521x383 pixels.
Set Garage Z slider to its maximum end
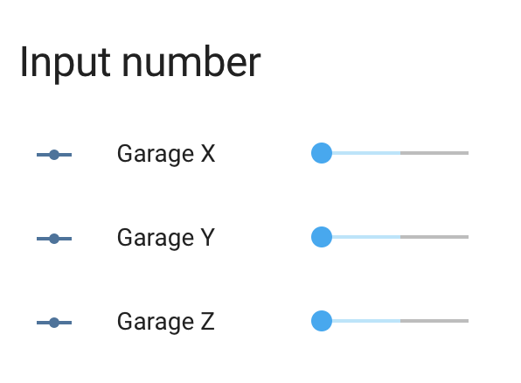(468, 321)
